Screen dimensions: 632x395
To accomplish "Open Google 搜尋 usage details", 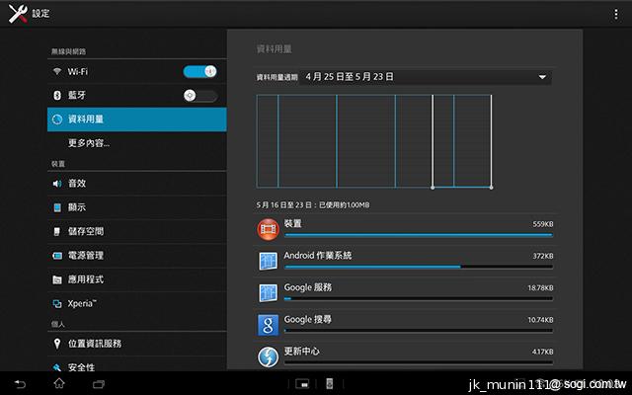I will (x=405, y=325).
